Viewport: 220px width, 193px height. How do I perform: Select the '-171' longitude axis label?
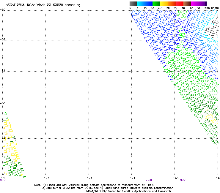(132, 178)
